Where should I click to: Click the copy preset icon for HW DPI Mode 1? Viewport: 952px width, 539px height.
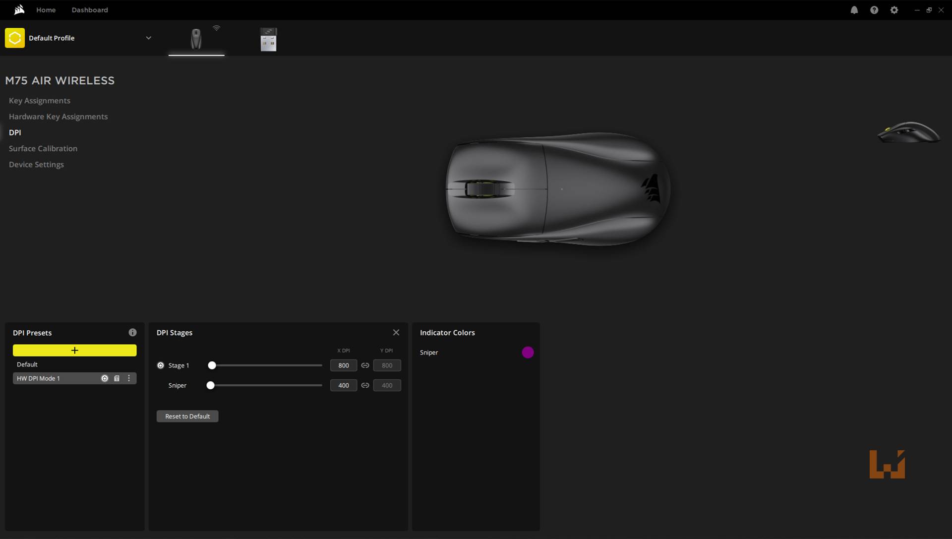pyautogui.click(x=117, y=378)
